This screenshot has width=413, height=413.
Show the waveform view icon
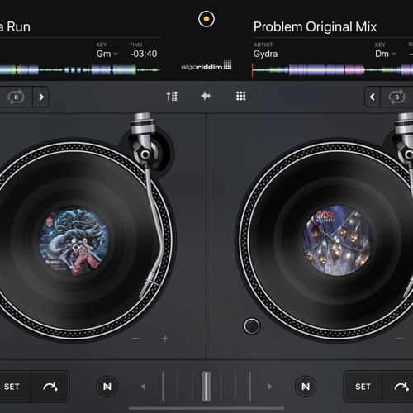coord(206,96)
